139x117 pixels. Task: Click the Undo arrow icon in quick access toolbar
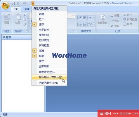(18, 4)
